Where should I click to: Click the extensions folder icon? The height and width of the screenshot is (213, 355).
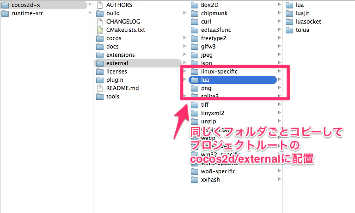[100, 55]
